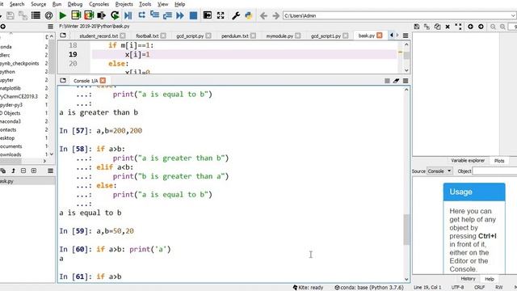
Task: Start debugging with the Debug file icon
Action: [128, 15]
